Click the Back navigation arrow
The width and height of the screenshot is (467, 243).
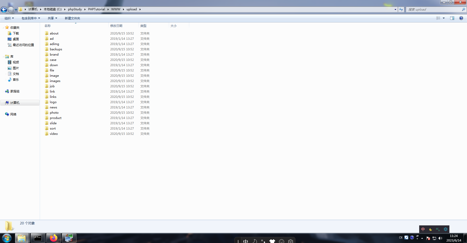(4, 9)
